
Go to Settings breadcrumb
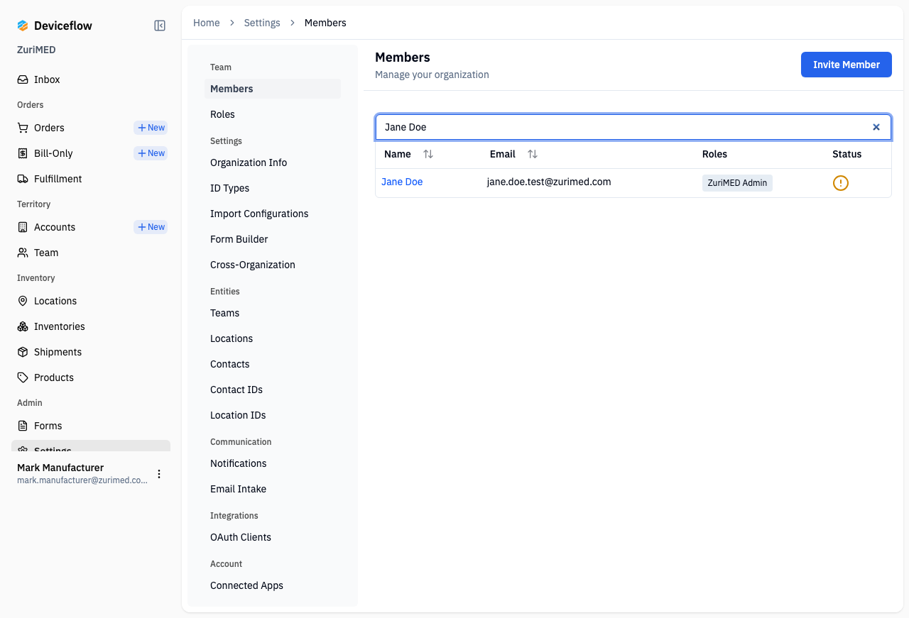point(262,23)
